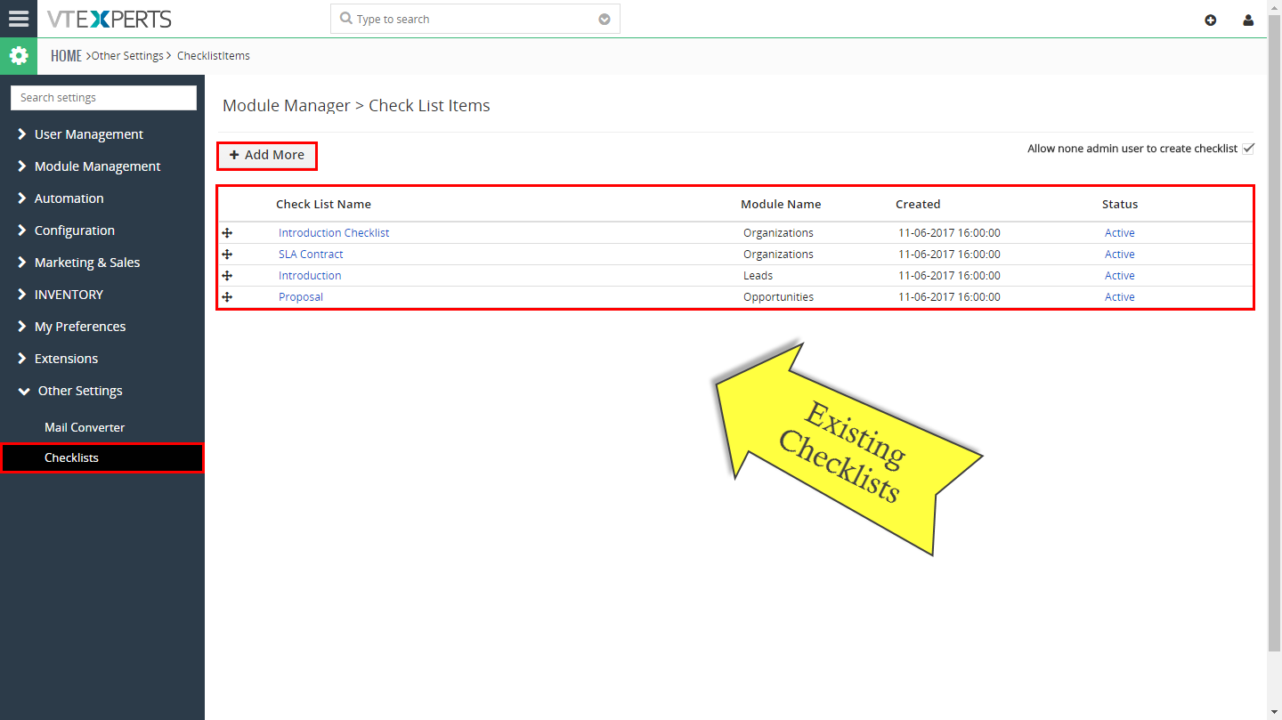Toggle Active status of SLA Contract
Screen dimensions: 1282x720
[1120, 254]
